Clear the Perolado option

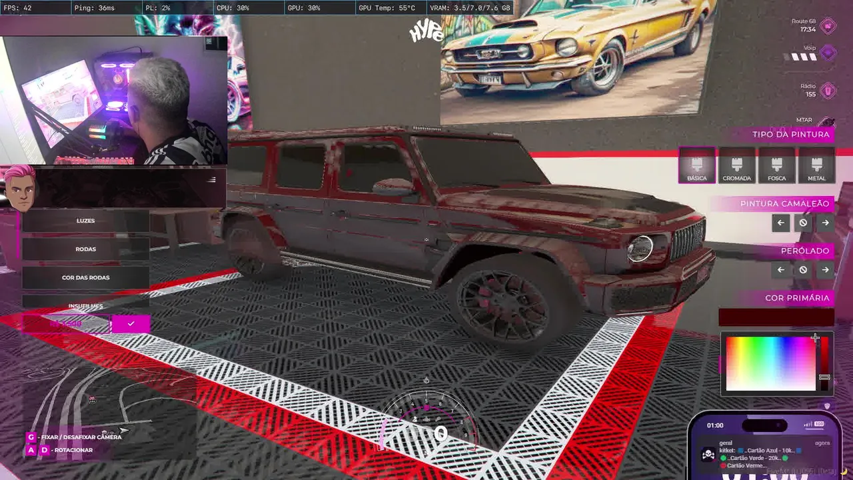pos(803,269)
